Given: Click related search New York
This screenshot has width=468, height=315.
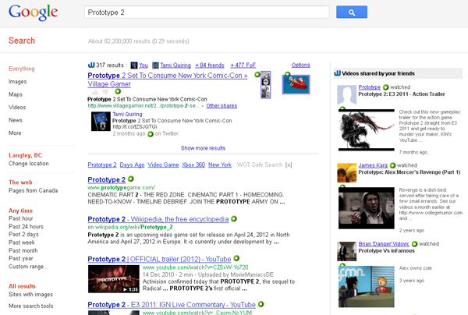Looking at the screenshot, I should [220, 165].
